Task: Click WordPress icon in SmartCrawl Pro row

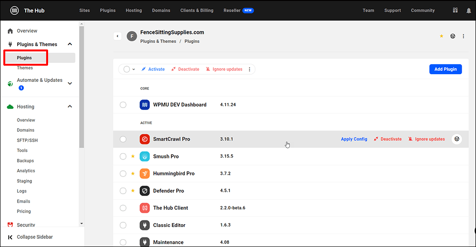Action: [x=457, y=139]
